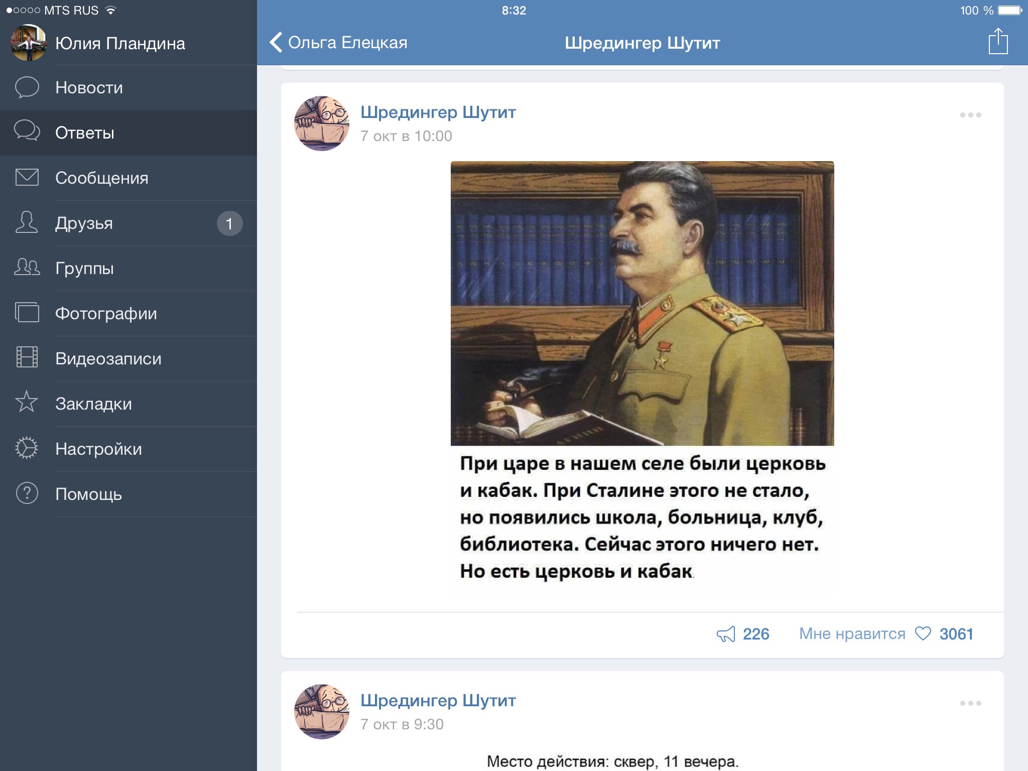The image size is (1028, 771).
Task: Tap the MTS RUS carrier label
Action: pos(71,11)
